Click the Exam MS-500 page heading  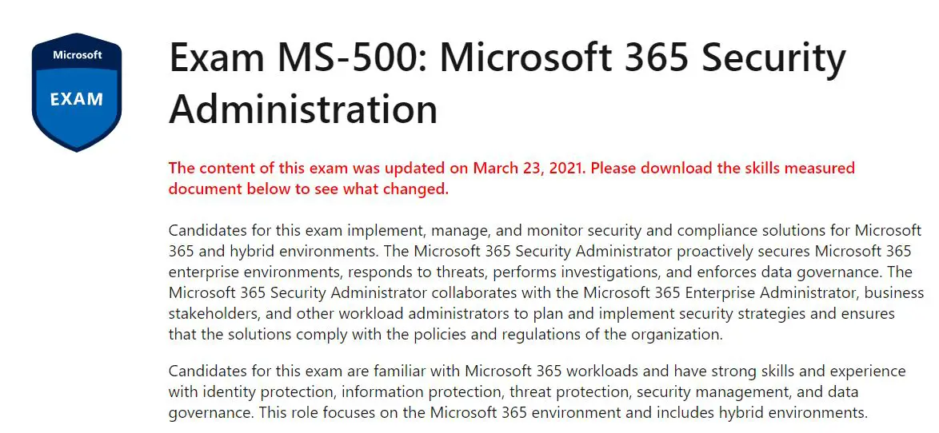tap(507, 84)
